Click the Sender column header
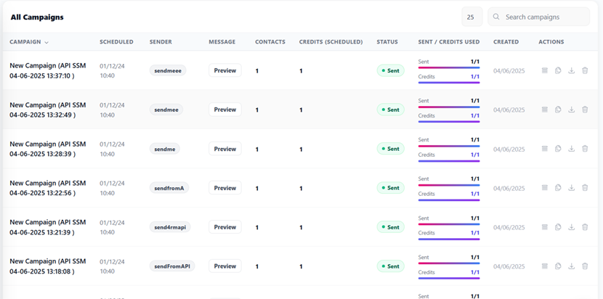603x299 pixels. tap(161, 42)
